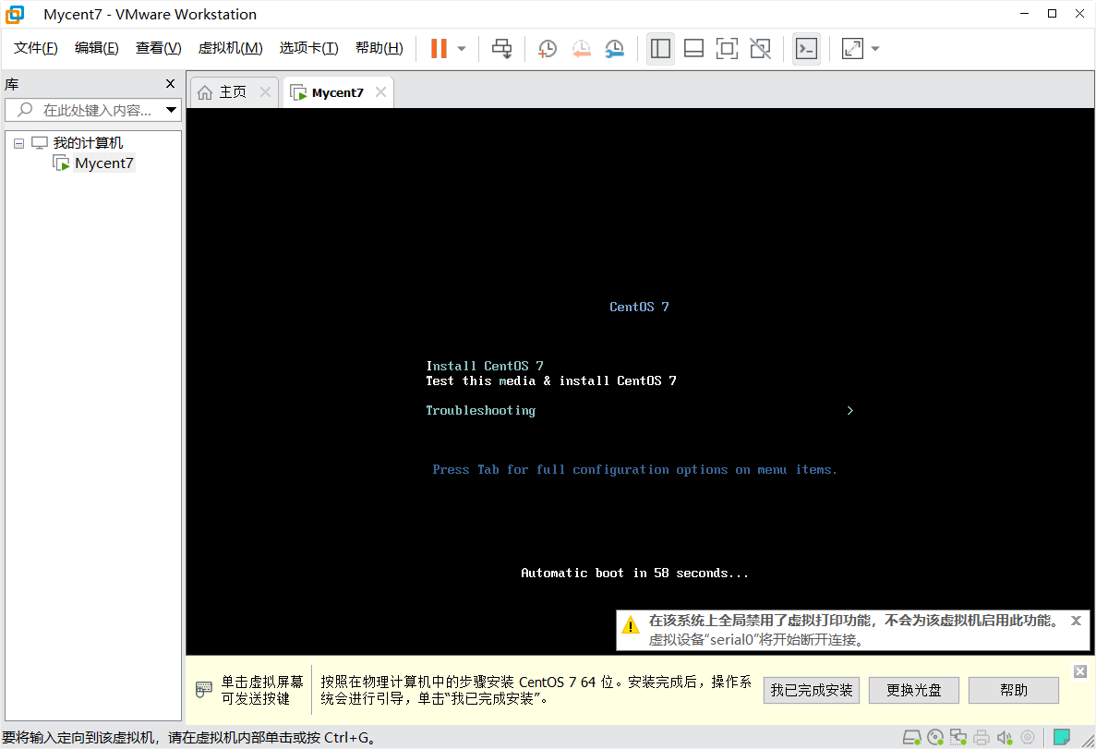
Task: Click 更换光盘 button
Action: click(913, 690)
